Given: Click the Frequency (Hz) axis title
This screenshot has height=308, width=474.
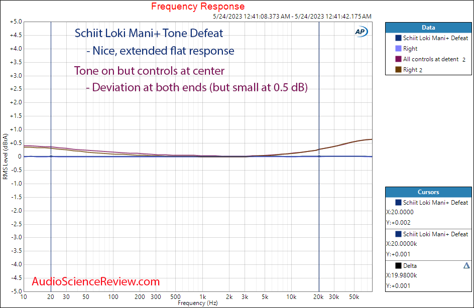Looking at the screenshot, I should point(198,303).
